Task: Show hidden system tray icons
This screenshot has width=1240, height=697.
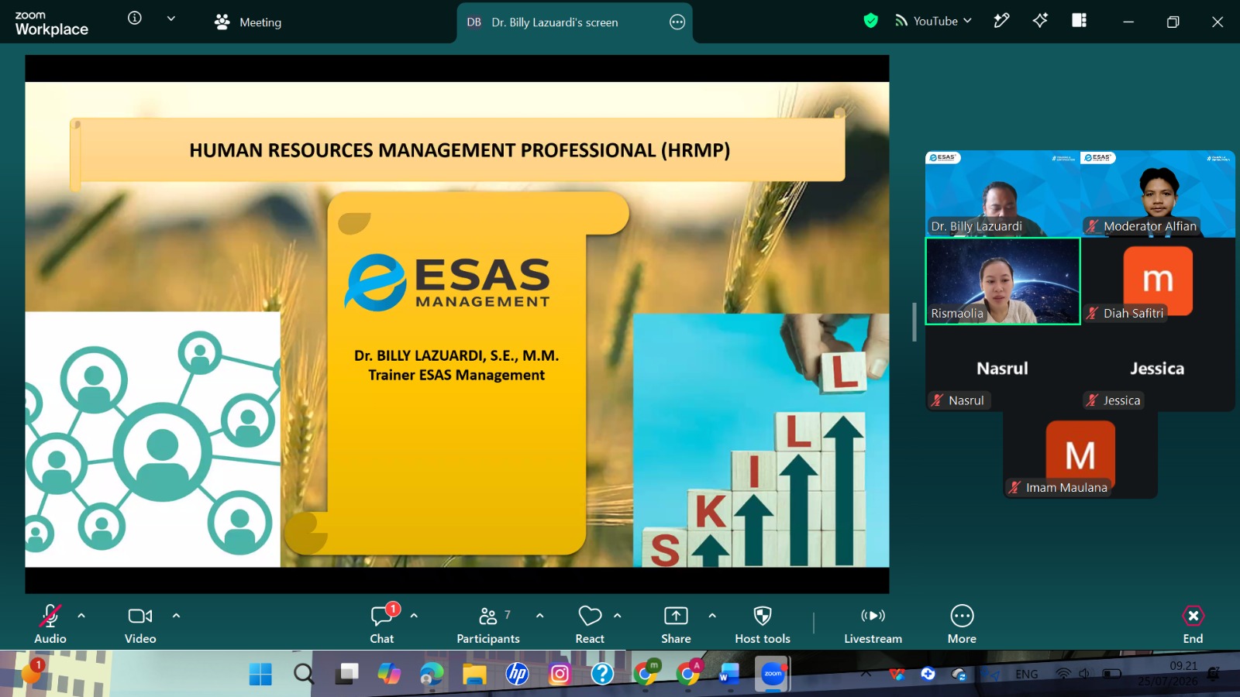Action: pyautogui.click(x=866, y=674)
